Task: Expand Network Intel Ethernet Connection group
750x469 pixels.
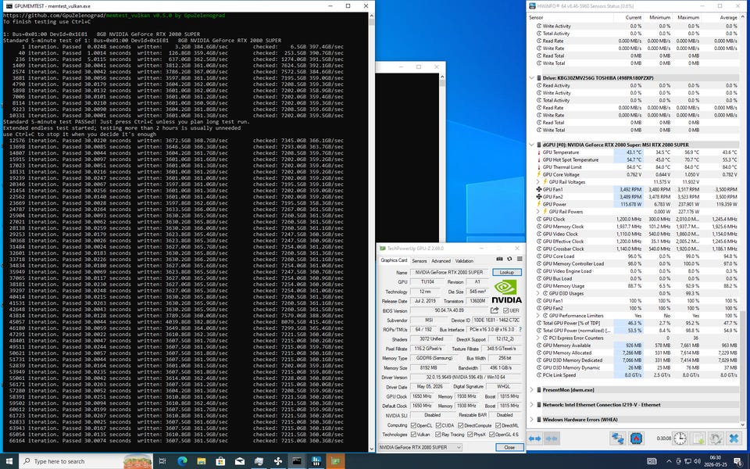Action: 532,404
